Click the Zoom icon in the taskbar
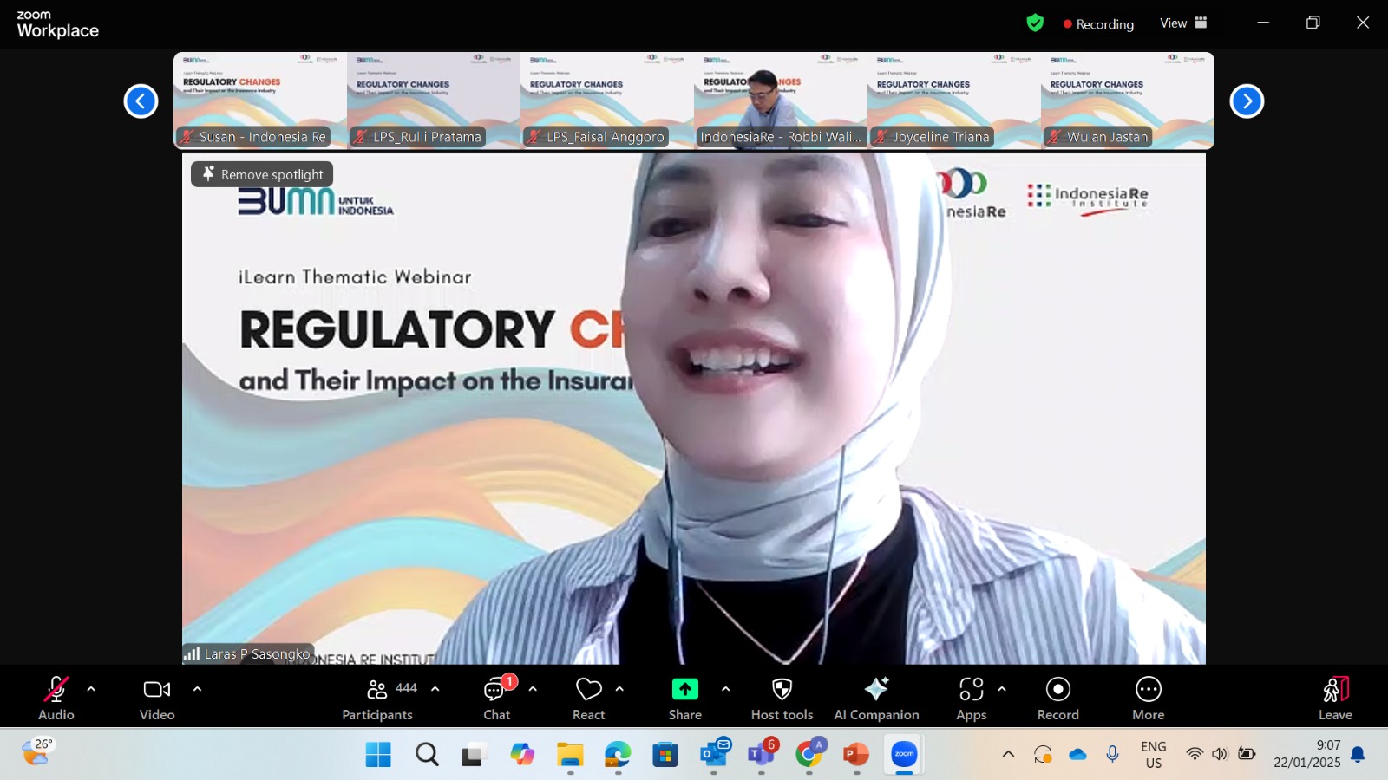The height and width of the screenshot is (780, 1388). [904, 755]
